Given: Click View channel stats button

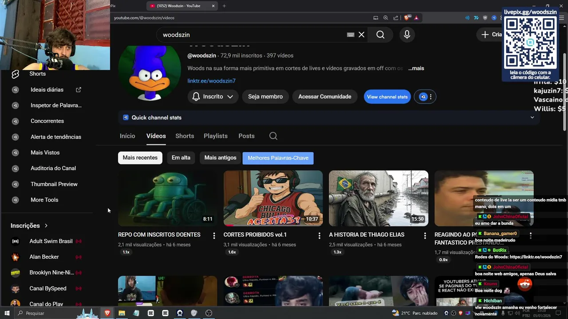Looking at the screenshot, I should click(387, 97).
